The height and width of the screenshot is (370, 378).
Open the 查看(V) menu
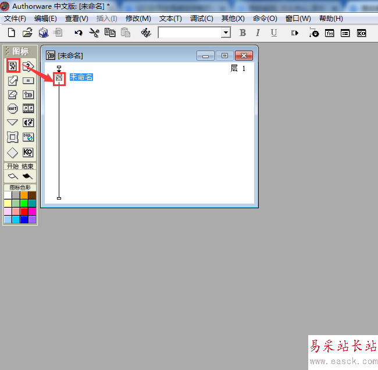click(76, 19)
